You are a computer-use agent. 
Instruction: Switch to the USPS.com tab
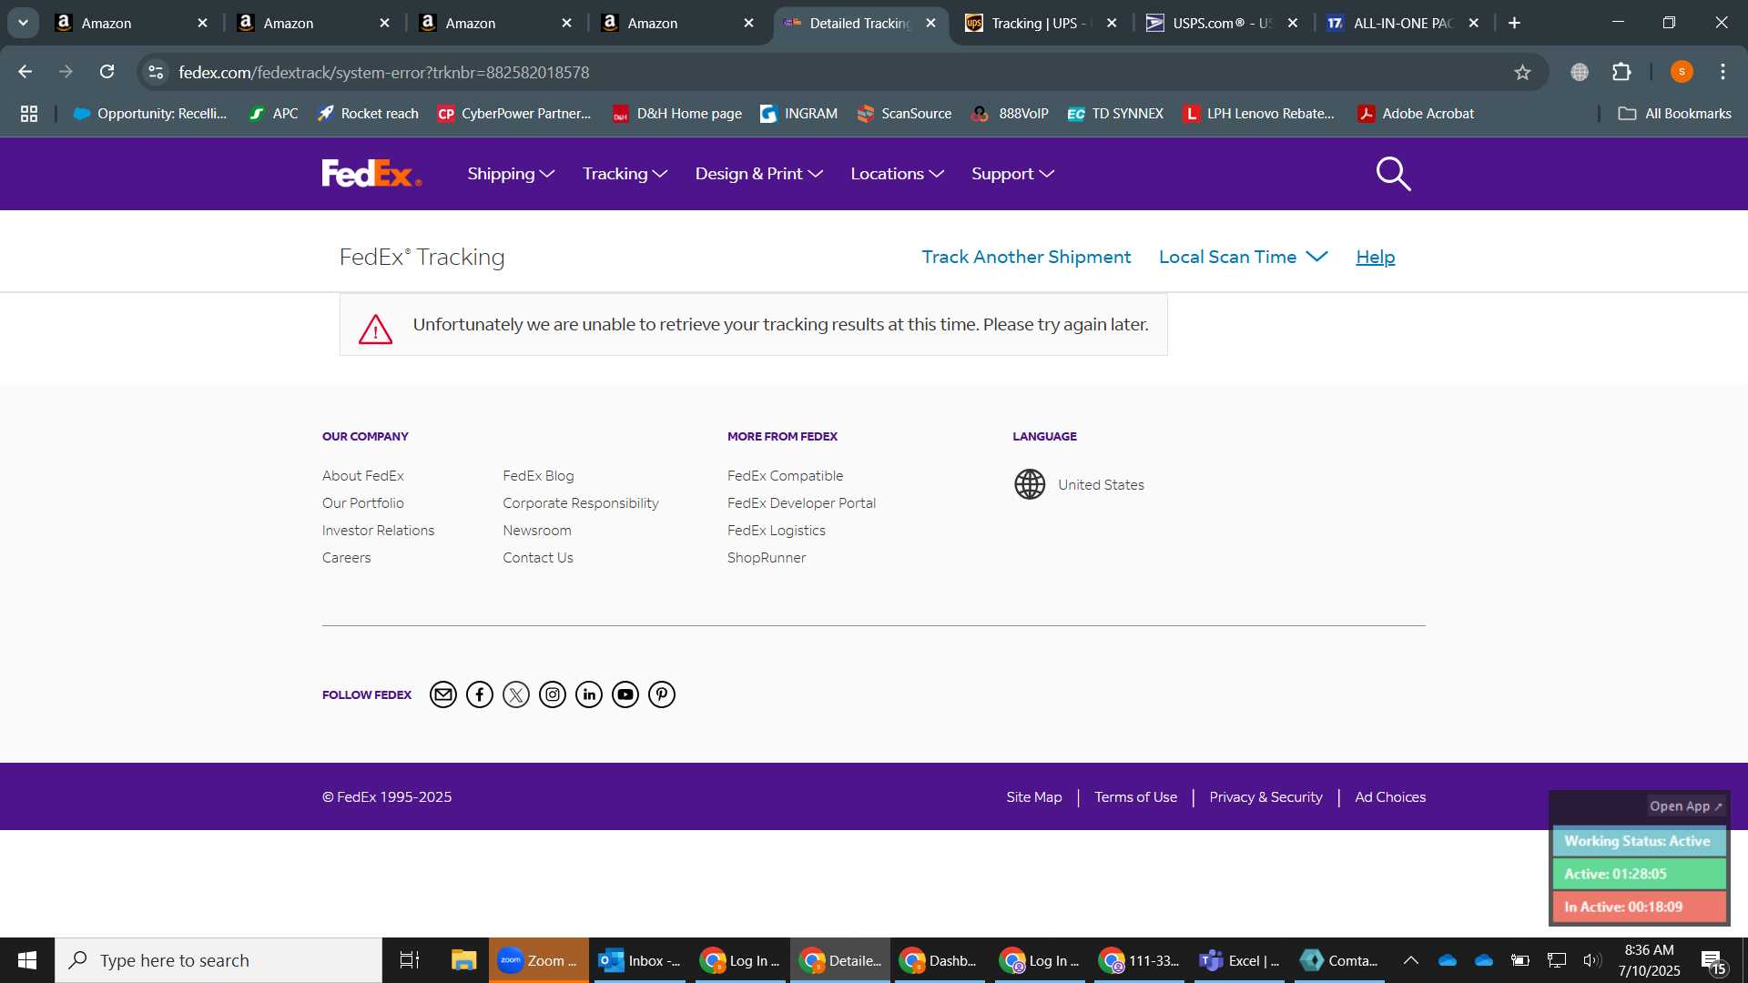[1222, 23]
